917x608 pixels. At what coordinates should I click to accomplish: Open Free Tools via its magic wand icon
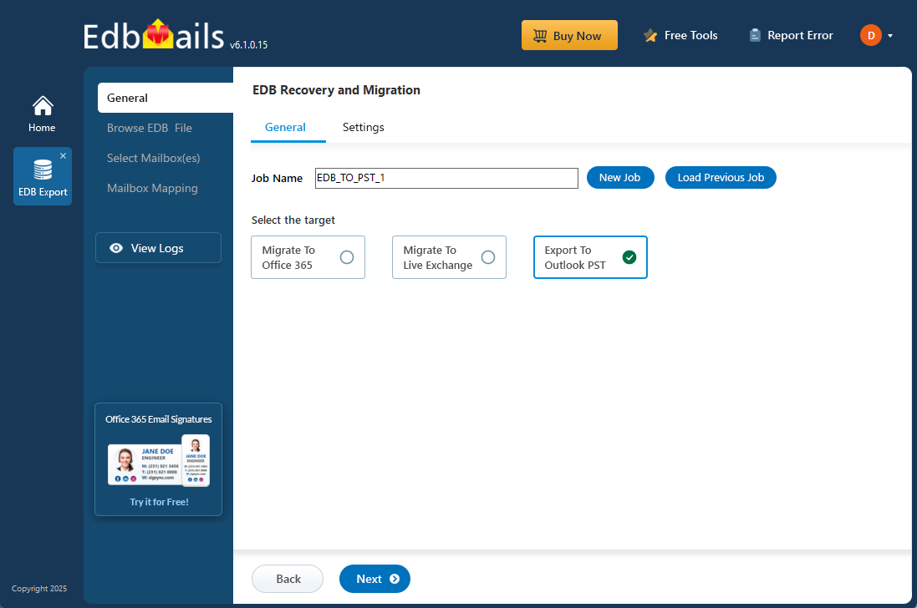650,35
